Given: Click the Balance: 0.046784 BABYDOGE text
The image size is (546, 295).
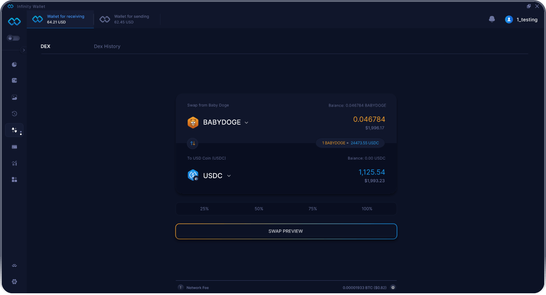Looking at the screenshot, I should pyautogui.click(x=357, y=106).
